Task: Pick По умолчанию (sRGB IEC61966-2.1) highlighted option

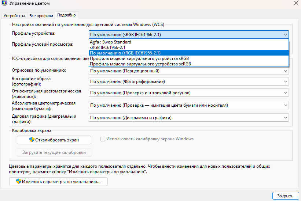Action: (189, 53)
